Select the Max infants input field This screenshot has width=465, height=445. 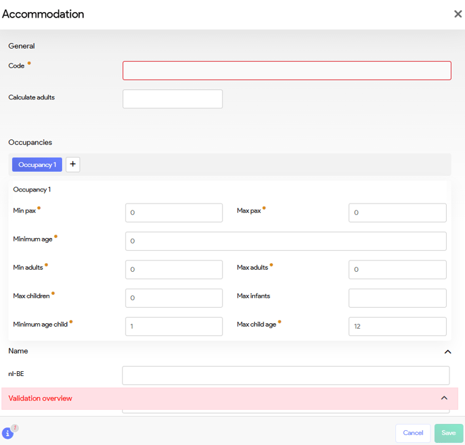point(397,298)
